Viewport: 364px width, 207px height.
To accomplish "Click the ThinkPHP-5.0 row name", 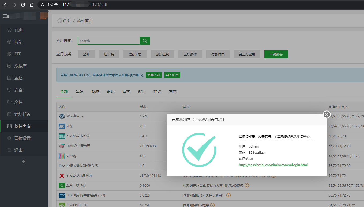I will pos(77,205).
